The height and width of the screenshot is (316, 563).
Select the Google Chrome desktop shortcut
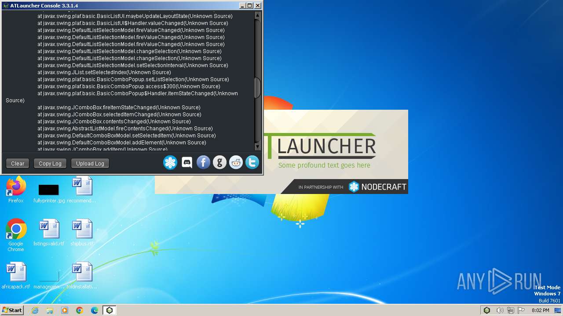coord(16,235)
